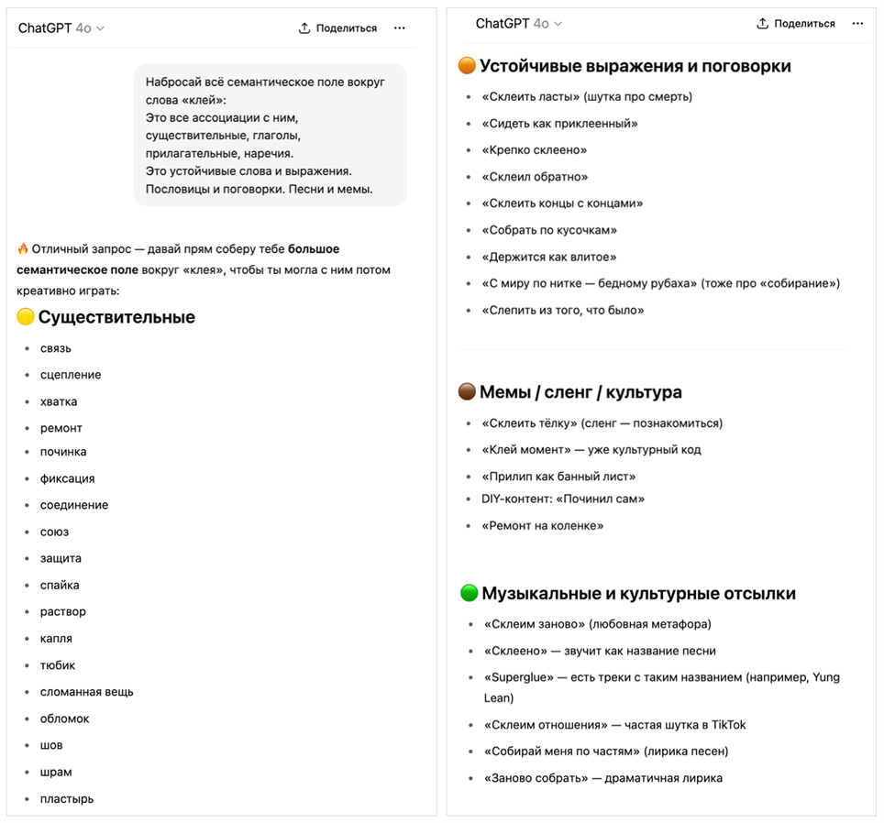The width and height of the screenshot is (884, 823).
Task: Click the "пластырь" list item
Action: 67,798
